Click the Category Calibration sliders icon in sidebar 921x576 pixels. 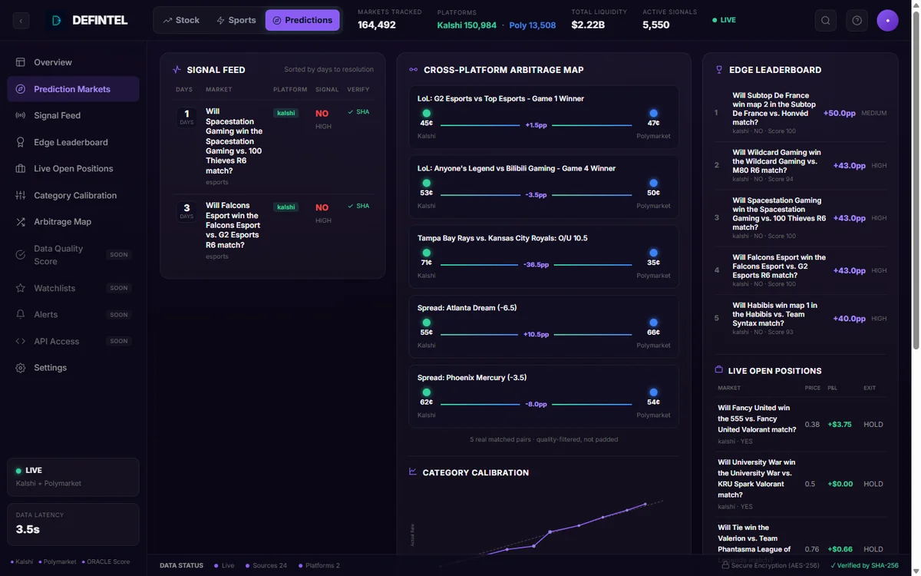21,195
